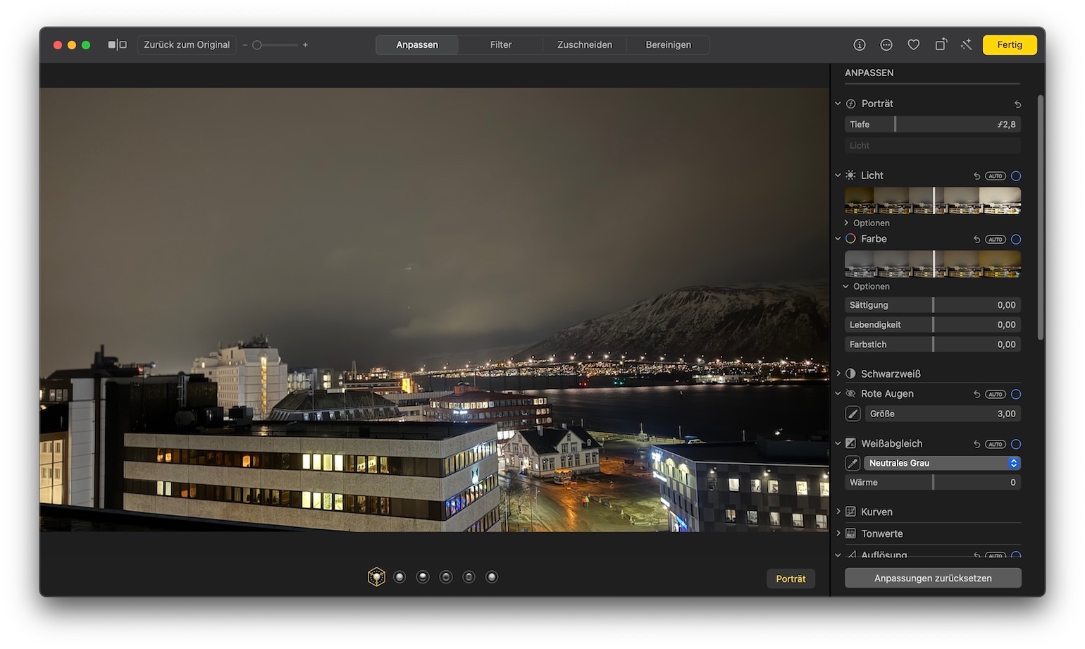Click the Fertig button
1085x649 pixels.
click(1009, 45)
